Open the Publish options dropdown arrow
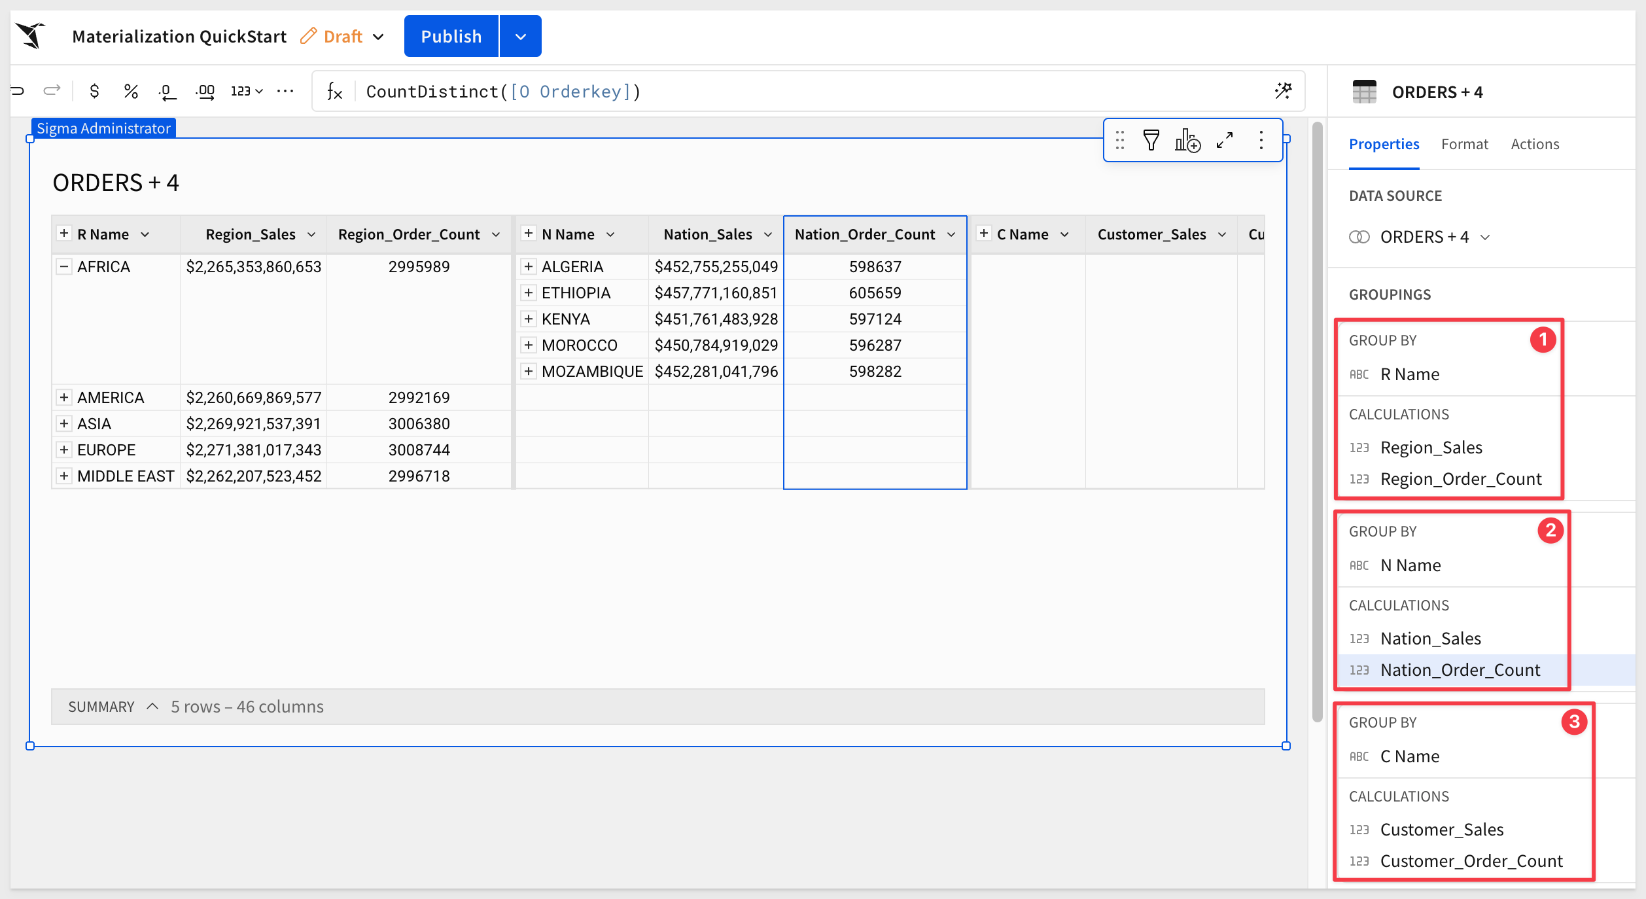1646x899 pixels. pyautogui.click(x=521, y=36)
